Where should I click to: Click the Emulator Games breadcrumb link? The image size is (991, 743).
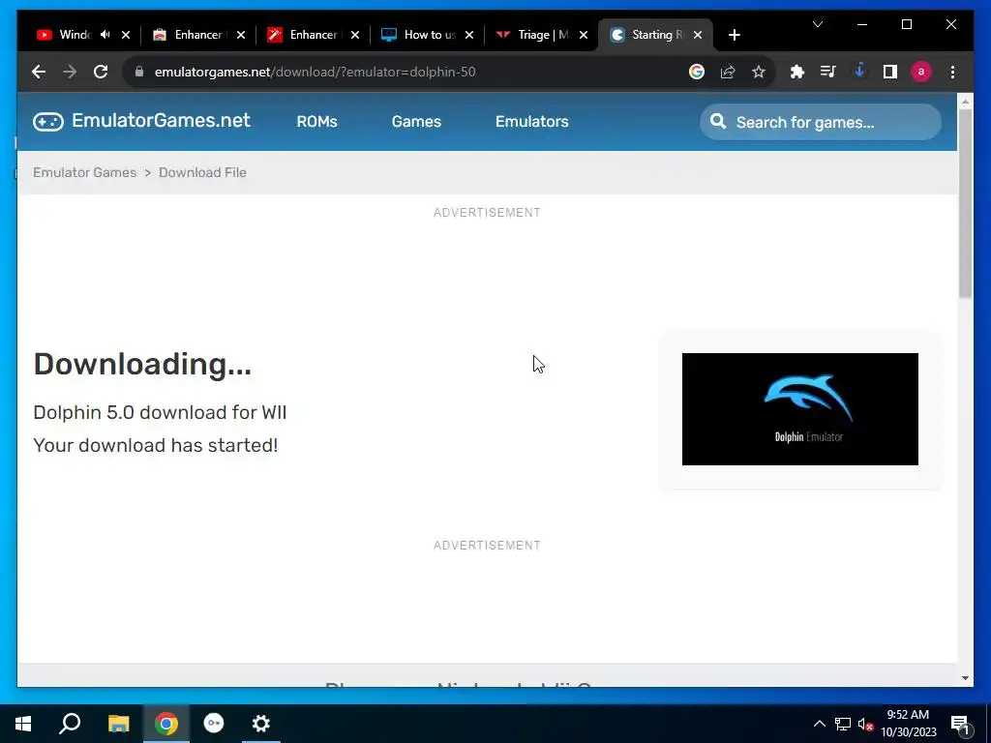(x=85, y=172)
